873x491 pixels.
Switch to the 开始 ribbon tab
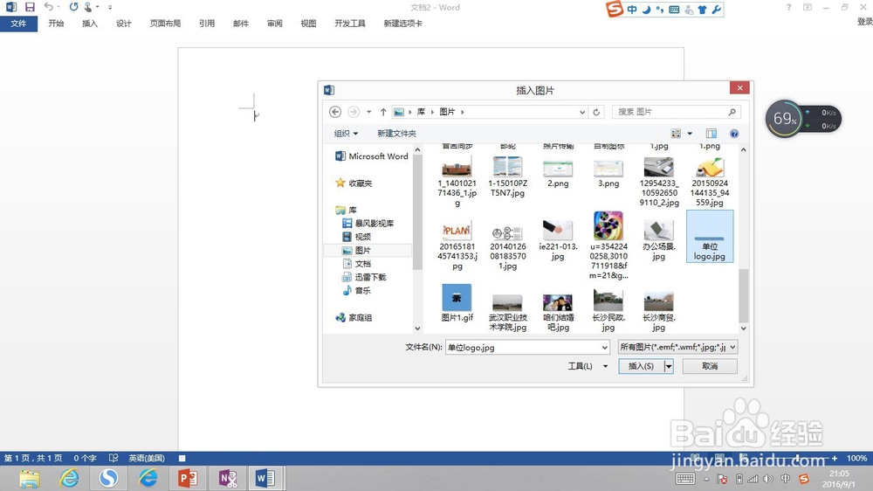coord(56,24)
